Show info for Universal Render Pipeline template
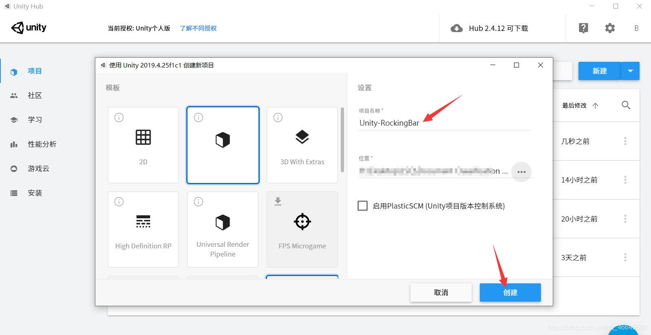This screenshot has height=335, width=651. point(199,202)
